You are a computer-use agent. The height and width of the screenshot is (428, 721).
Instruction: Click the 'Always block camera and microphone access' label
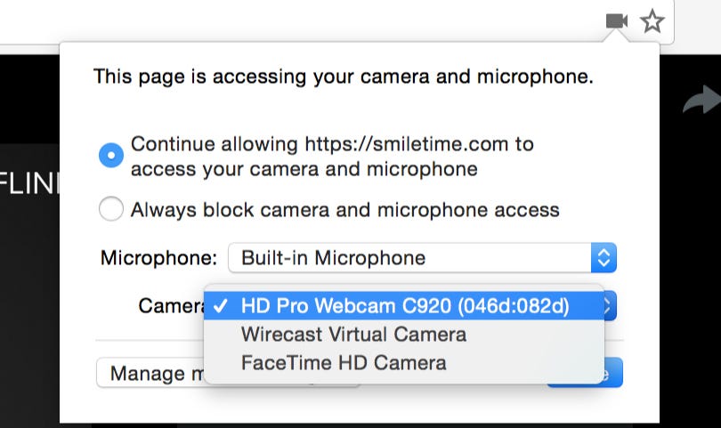pyautogui.click(x=344, y=210)
